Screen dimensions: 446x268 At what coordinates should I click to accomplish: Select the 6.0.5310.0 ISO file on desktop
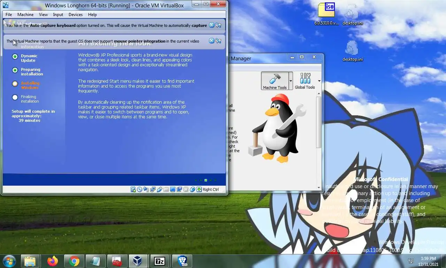(326, 14)
